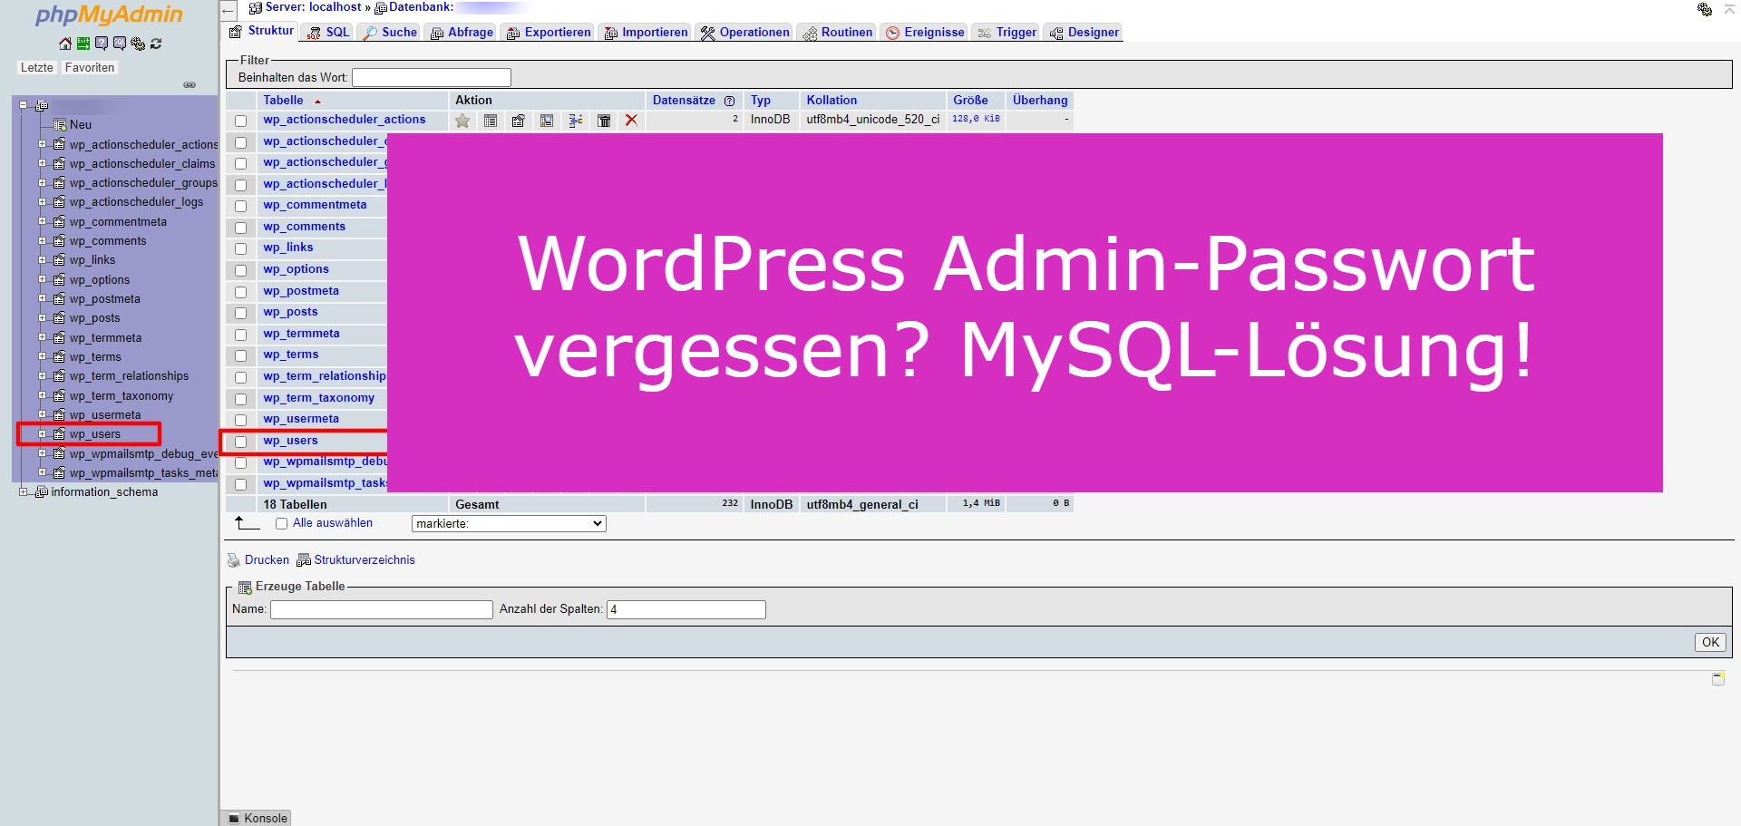Image resolution: width=1741 pixels, height=826 pixels.
Task: Collapse the current database tree node
Action: (24, 105)
